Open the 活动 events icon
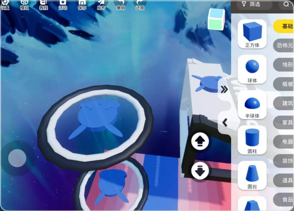 (63, 4)
